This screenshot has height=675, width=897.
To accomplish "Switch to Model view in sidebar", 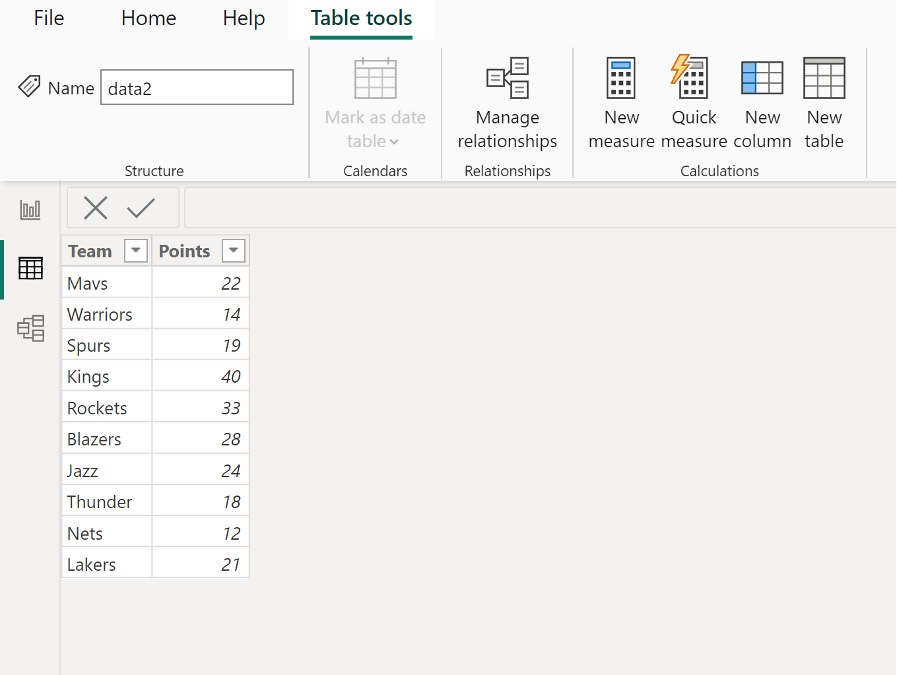I will click(x=31, y=328).
